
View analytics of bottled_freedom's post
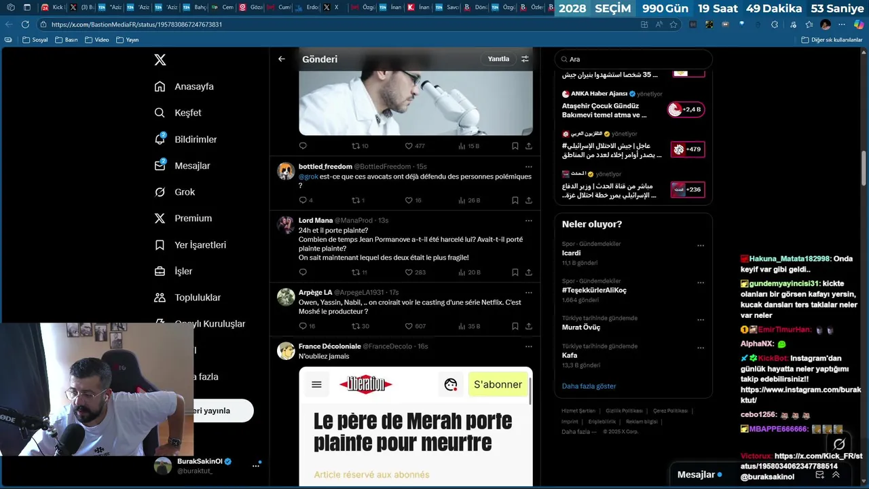(469, 200)
